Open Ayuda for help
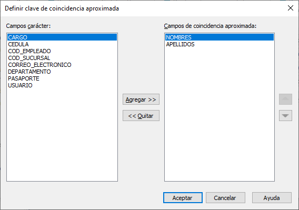The image size is (299, 210). pyautogui.click(x=272, y=198)
